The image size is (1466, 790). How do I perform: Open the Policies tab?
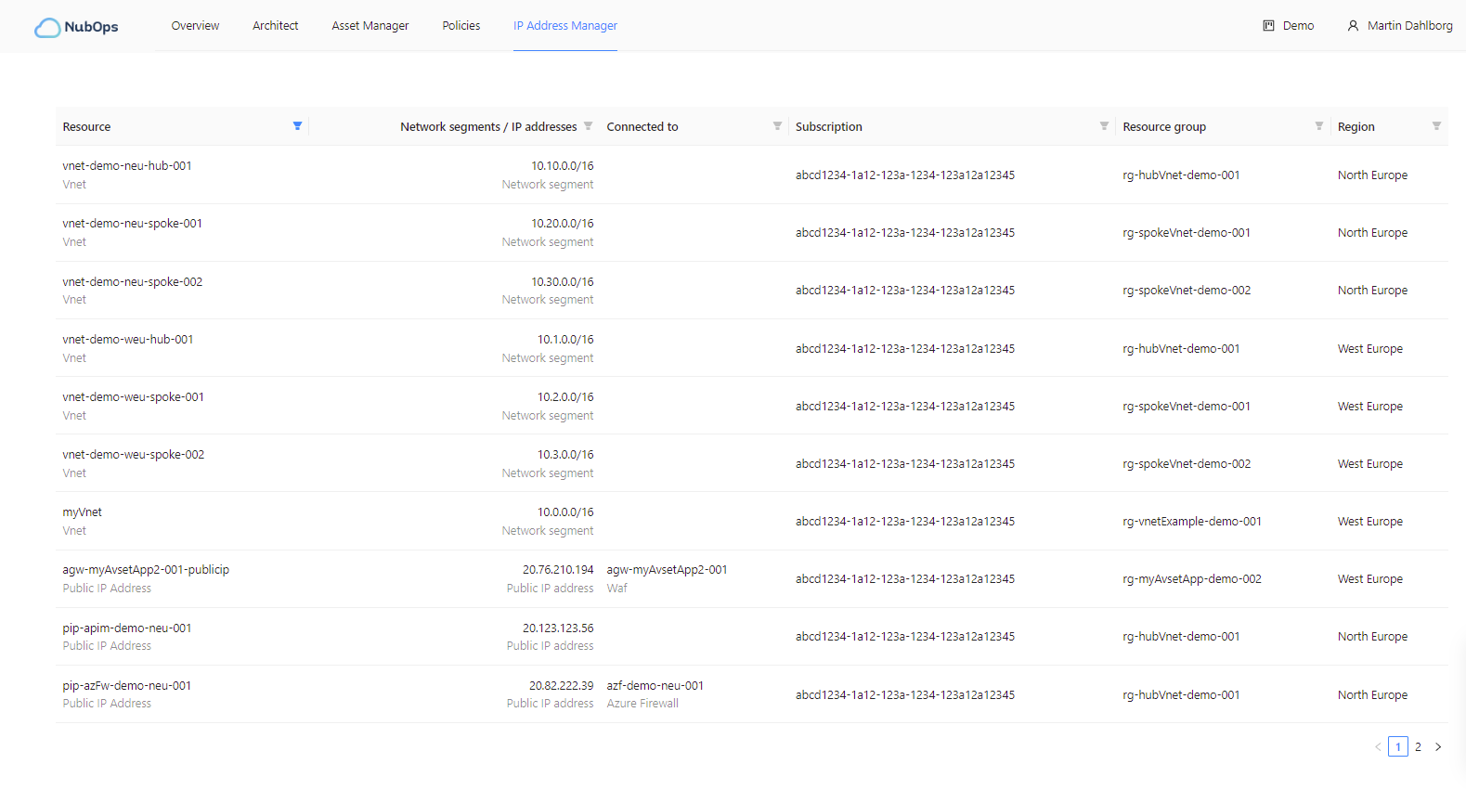click(x=461, y=26)
